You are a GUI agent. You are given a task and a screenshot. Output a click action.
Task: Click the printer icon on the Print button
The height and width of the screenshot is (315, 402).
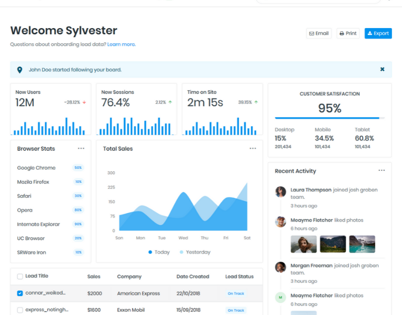(341, 33)
